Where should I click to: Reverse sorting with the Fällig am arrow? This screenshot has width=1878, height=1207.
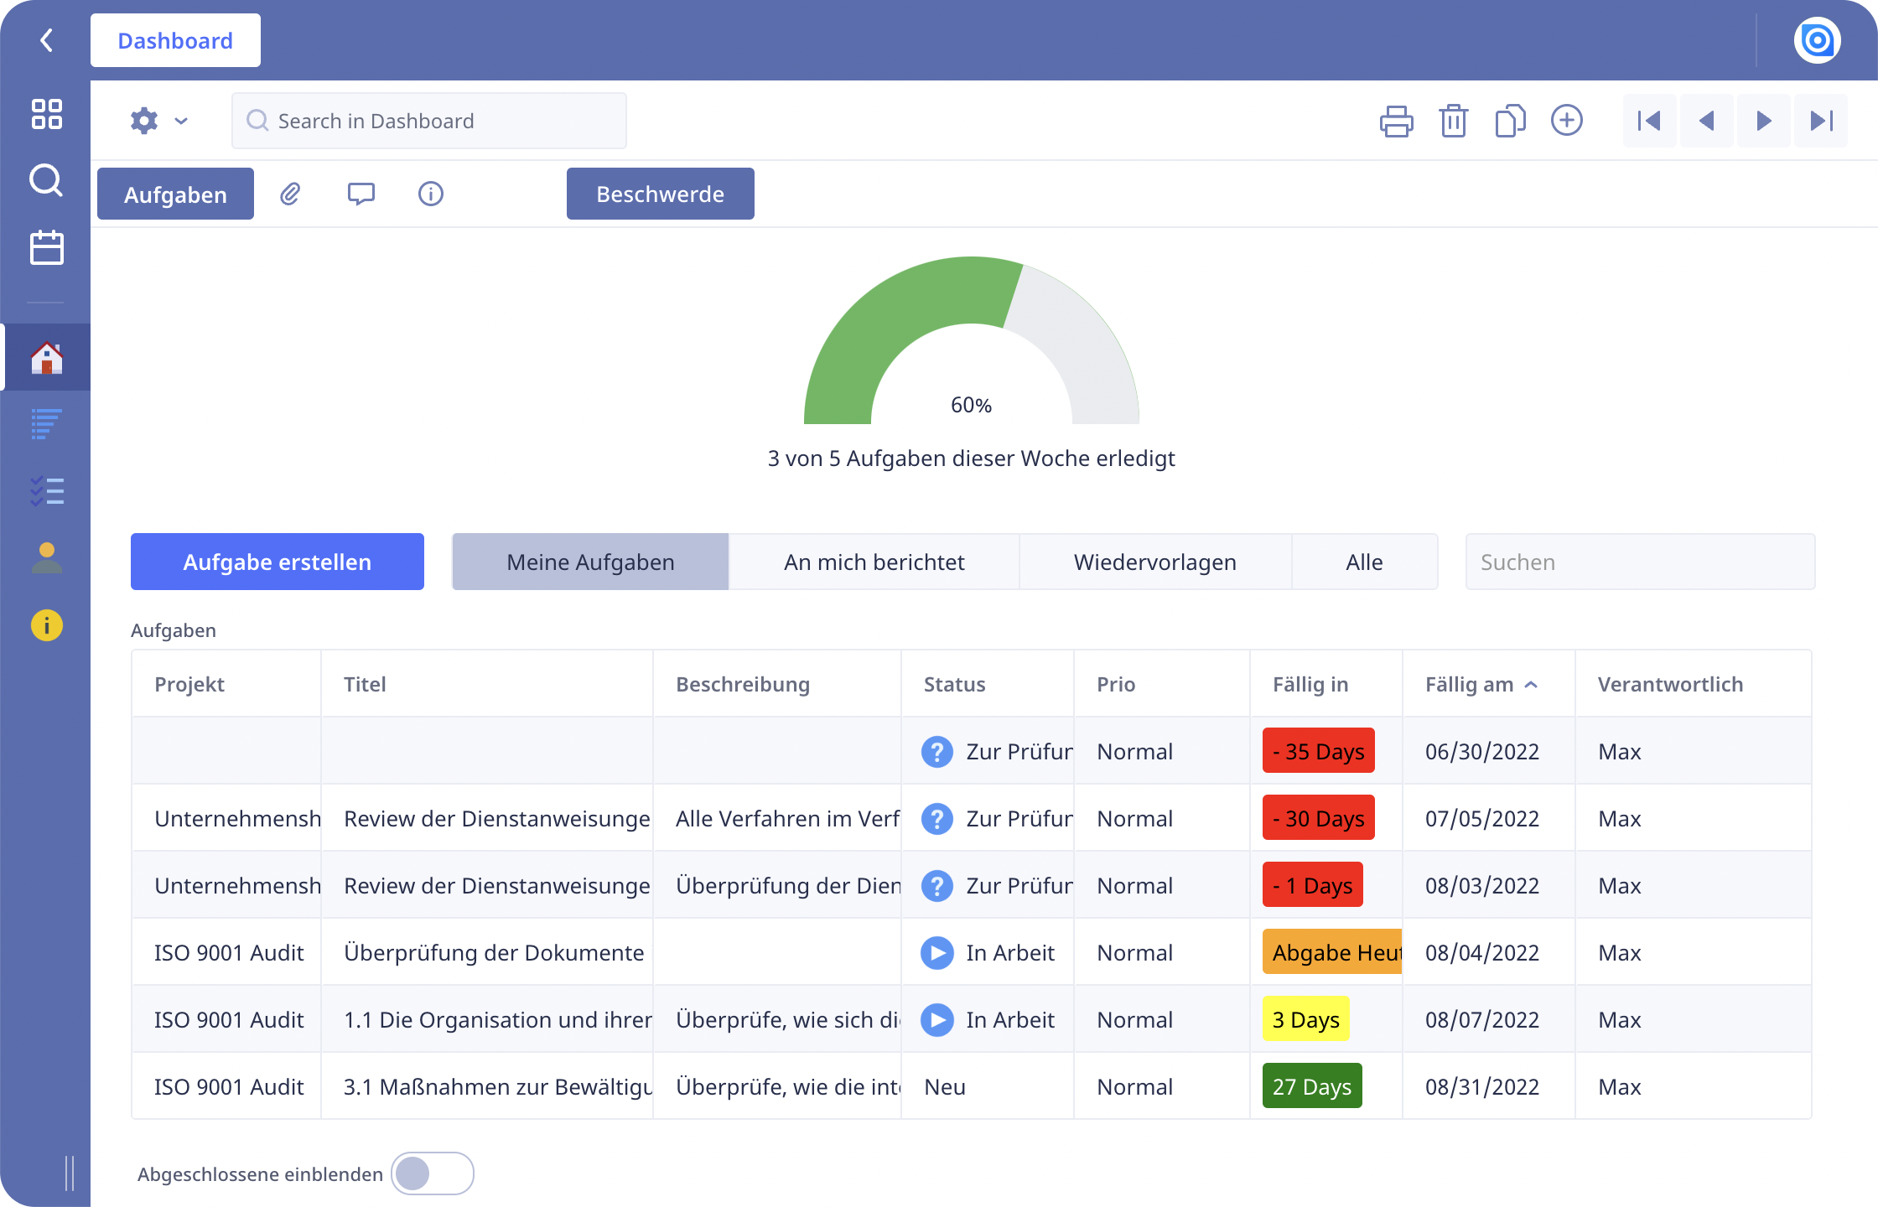(x=1533, y=684)
